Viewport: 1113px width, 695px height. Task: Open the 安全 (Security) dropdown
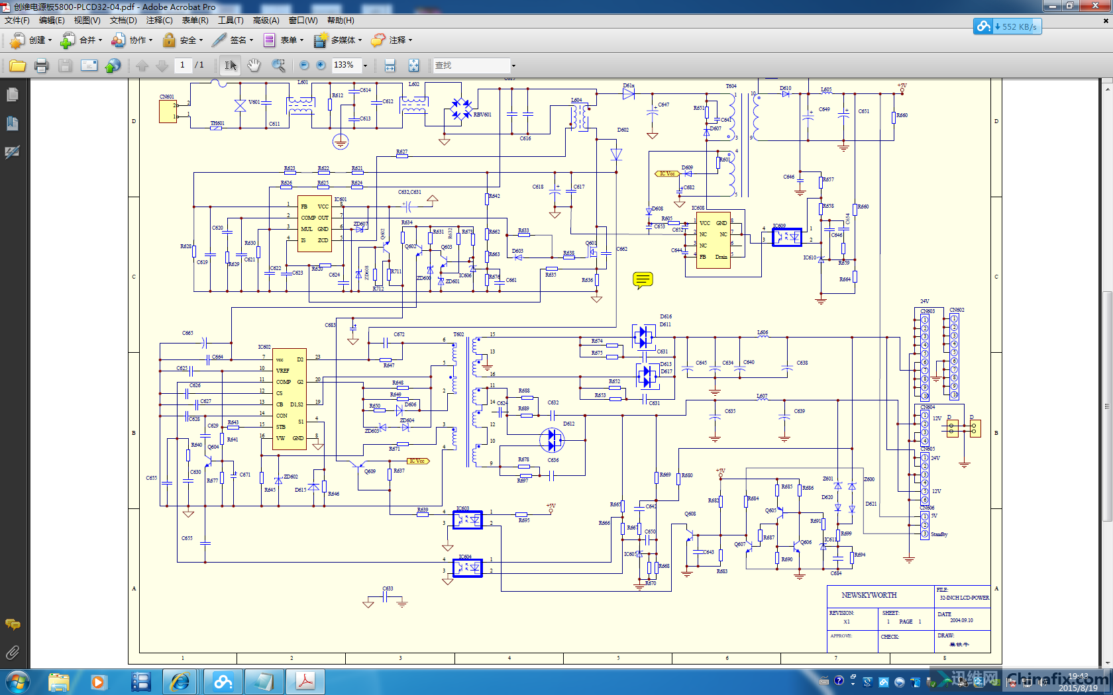pos(182,40)
